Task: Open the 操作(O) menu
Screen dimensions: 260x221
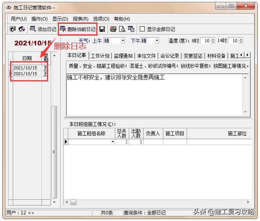Action: click(40, 19)
